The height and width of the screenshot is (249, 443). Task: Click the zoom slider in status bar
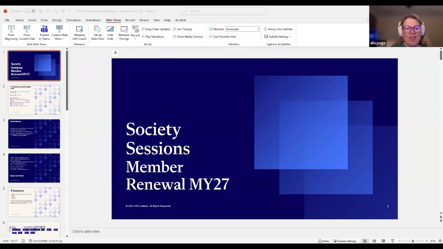click(x=413, y=241)
